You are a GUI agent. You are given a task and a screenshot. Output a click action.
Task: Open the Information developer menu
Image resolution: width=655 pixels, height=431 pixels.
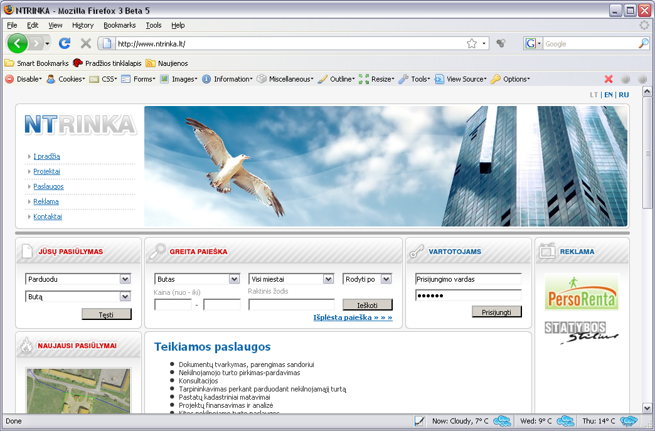click(227, 79)
